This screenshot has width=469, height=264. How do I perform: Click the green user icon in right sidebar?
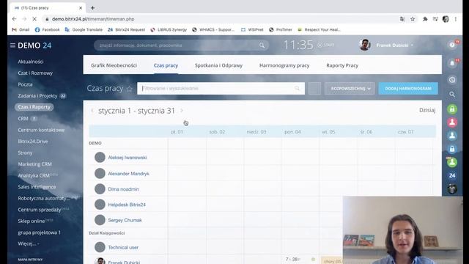[452, 162]
